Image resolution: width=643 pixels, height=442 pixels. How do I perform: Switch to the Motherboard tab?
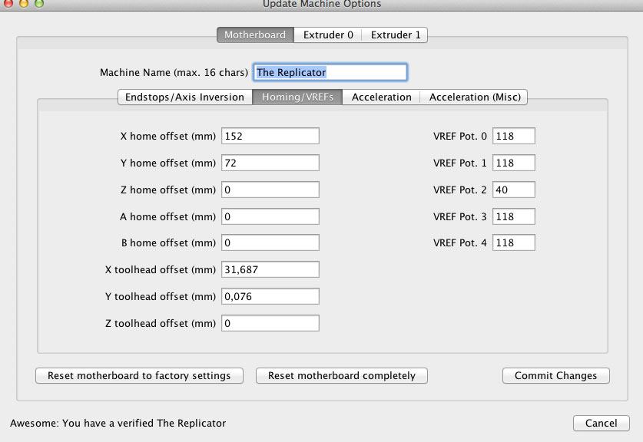[x=255, y=35]
